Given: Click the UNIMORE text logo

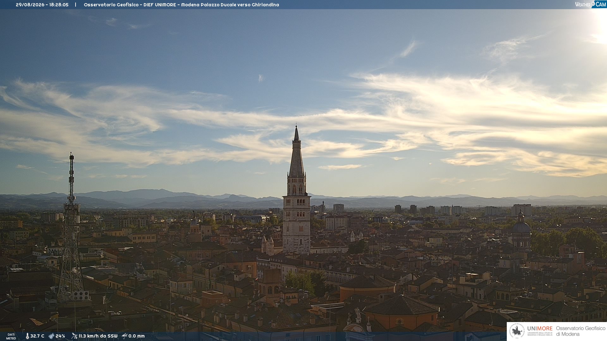Looking at the screenshot, I should coord(540,328).
